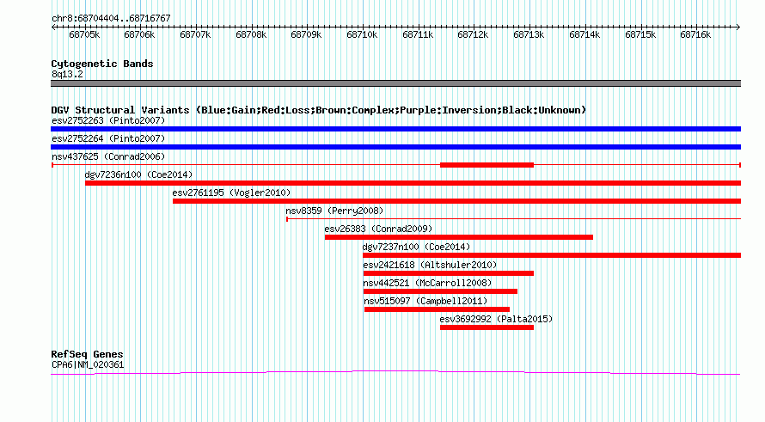Open dgv7237n100 (Coe2014) variant label
This screenshot has width=765, height=422.
[x=416, y=247]
